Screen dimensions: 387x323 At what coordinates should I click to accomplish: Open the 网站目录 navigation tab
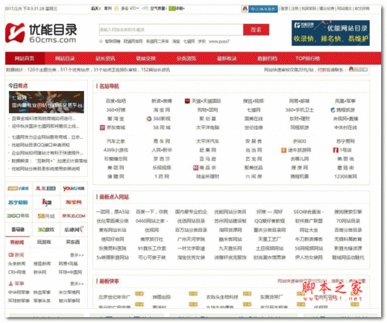click(x=65, y=59)
